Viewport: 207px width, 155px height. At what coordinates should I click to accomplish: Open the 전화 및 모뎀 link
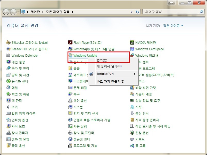20,139
